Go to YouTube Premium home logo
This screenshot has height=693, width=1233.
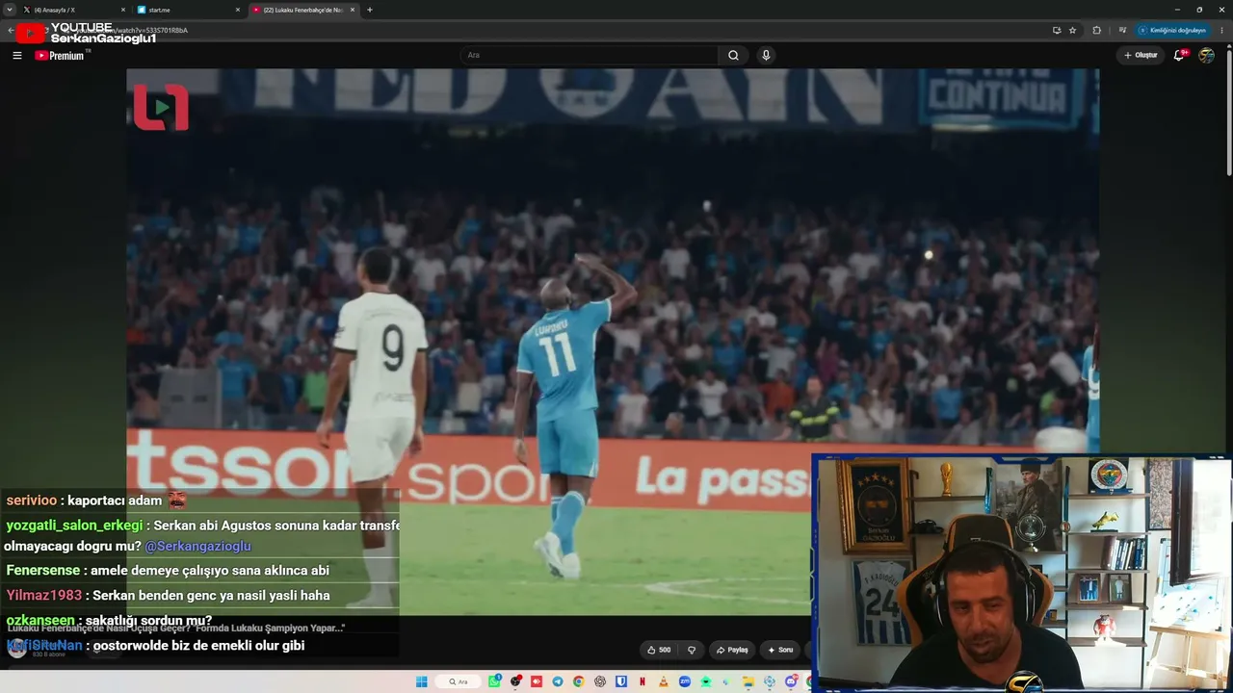pyautogui.click(x=60, y=56)
